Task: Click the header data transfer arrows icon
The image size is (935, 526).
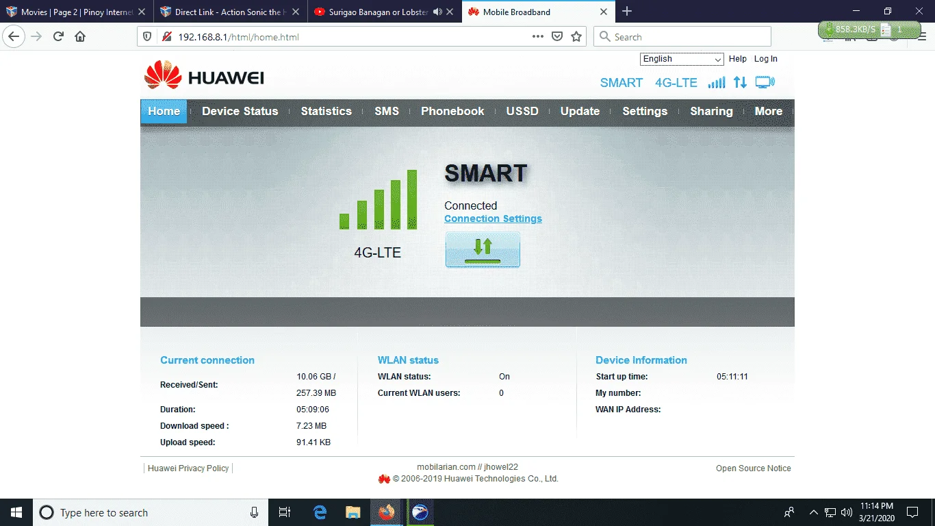Action: tap(740, 82)
